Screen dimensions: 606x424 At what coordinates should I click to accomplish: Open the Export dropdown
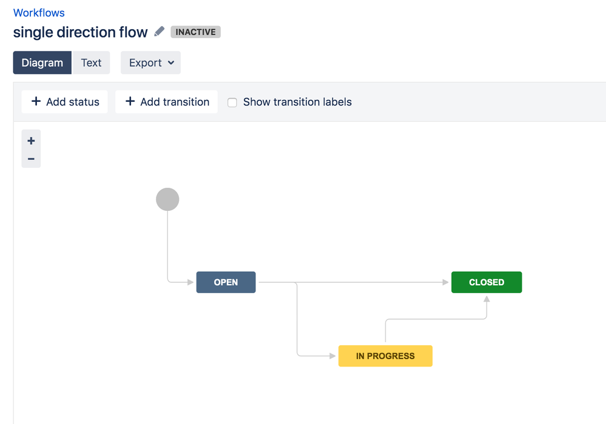tap(150, 62)
